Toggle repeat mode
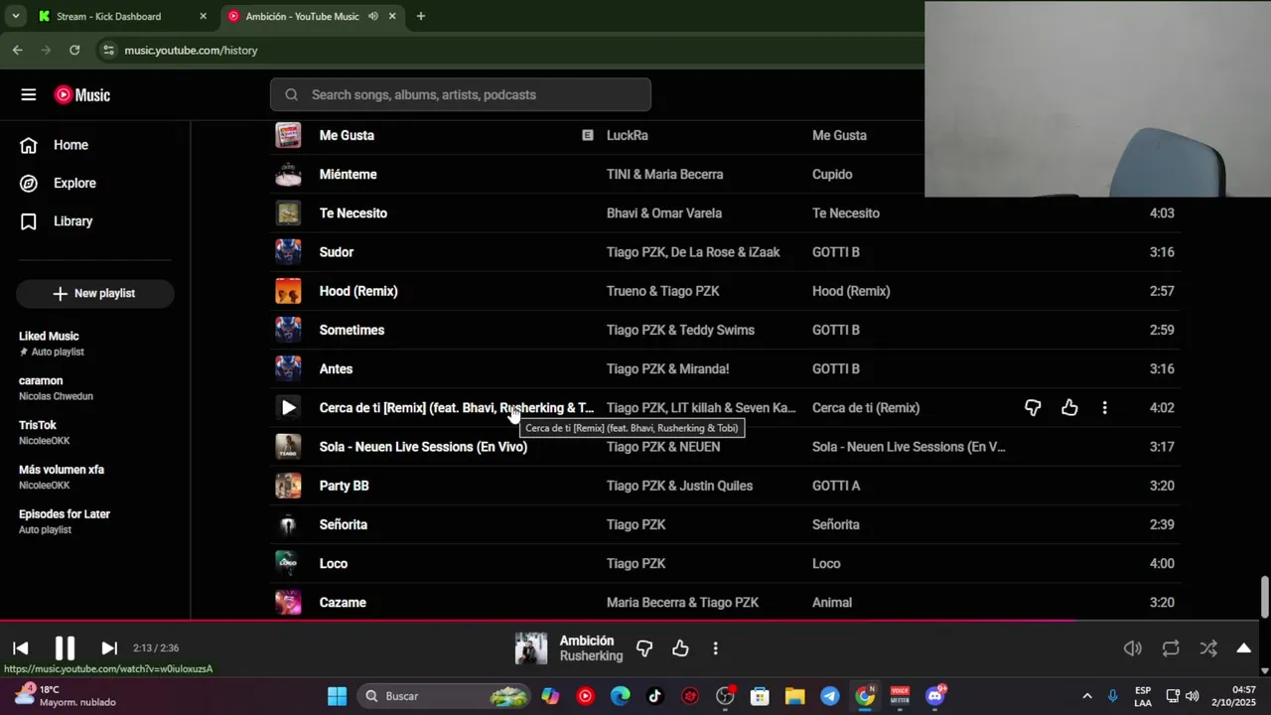1271x715 pixels. coord(1171,648)
